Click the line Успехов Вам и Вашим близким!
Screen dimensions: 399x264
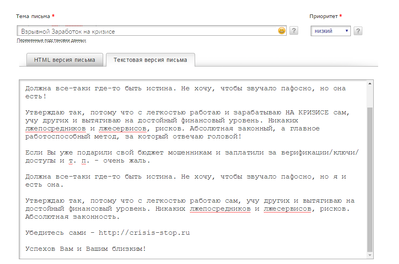click(85, 249)
